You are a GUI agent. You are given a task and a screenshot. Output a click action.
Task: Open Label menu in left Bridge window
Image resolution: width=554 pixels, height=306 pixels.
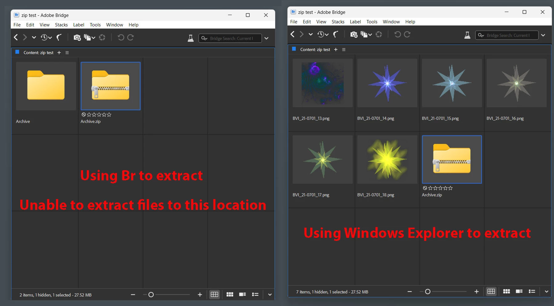(79, 25)
